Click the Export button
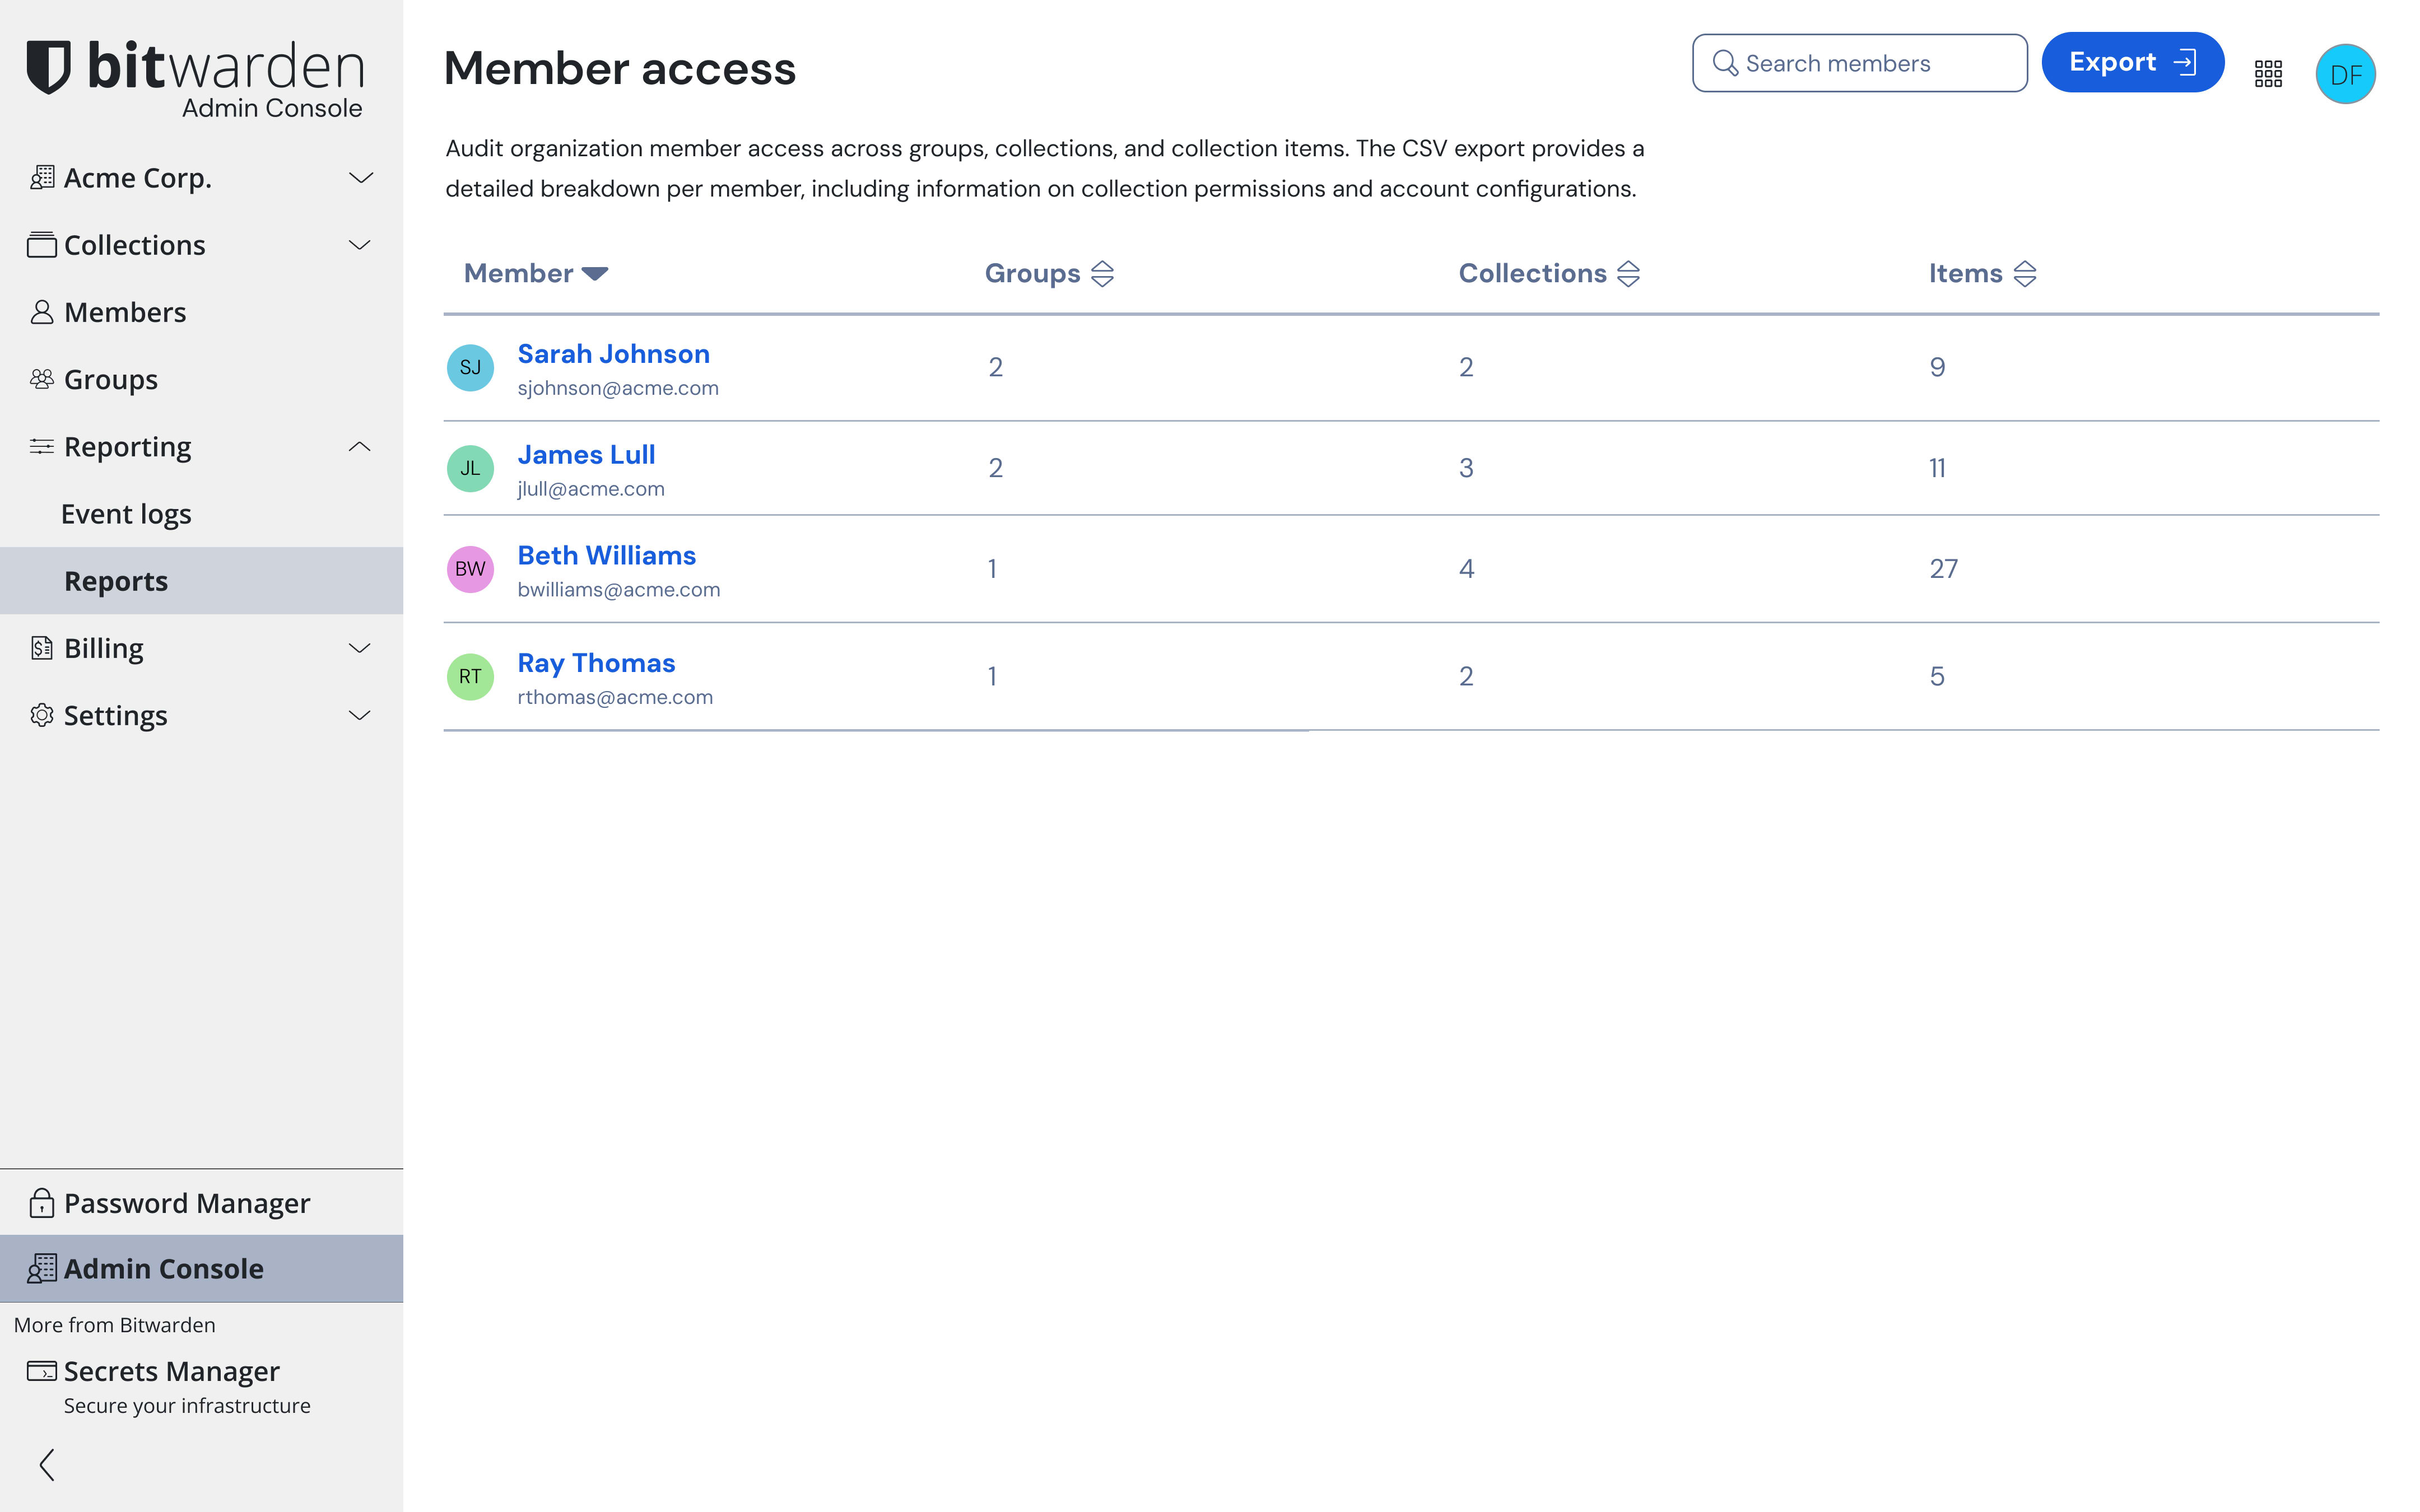 (2132, 61)
